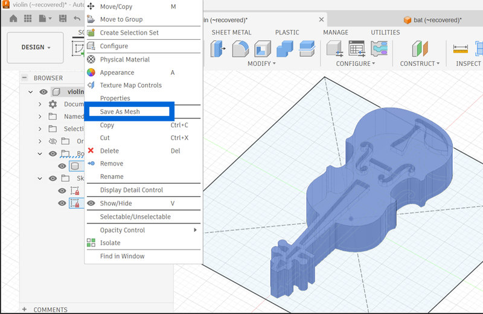Toggle visibility of the Bodies folder
The width and height of the screenshot is (483, 314).
pyautogui.click(x=53, y=153)
